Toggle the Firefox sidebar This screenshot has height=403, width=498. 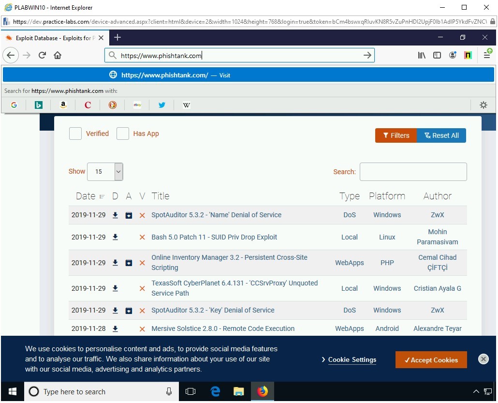point(437,55)
